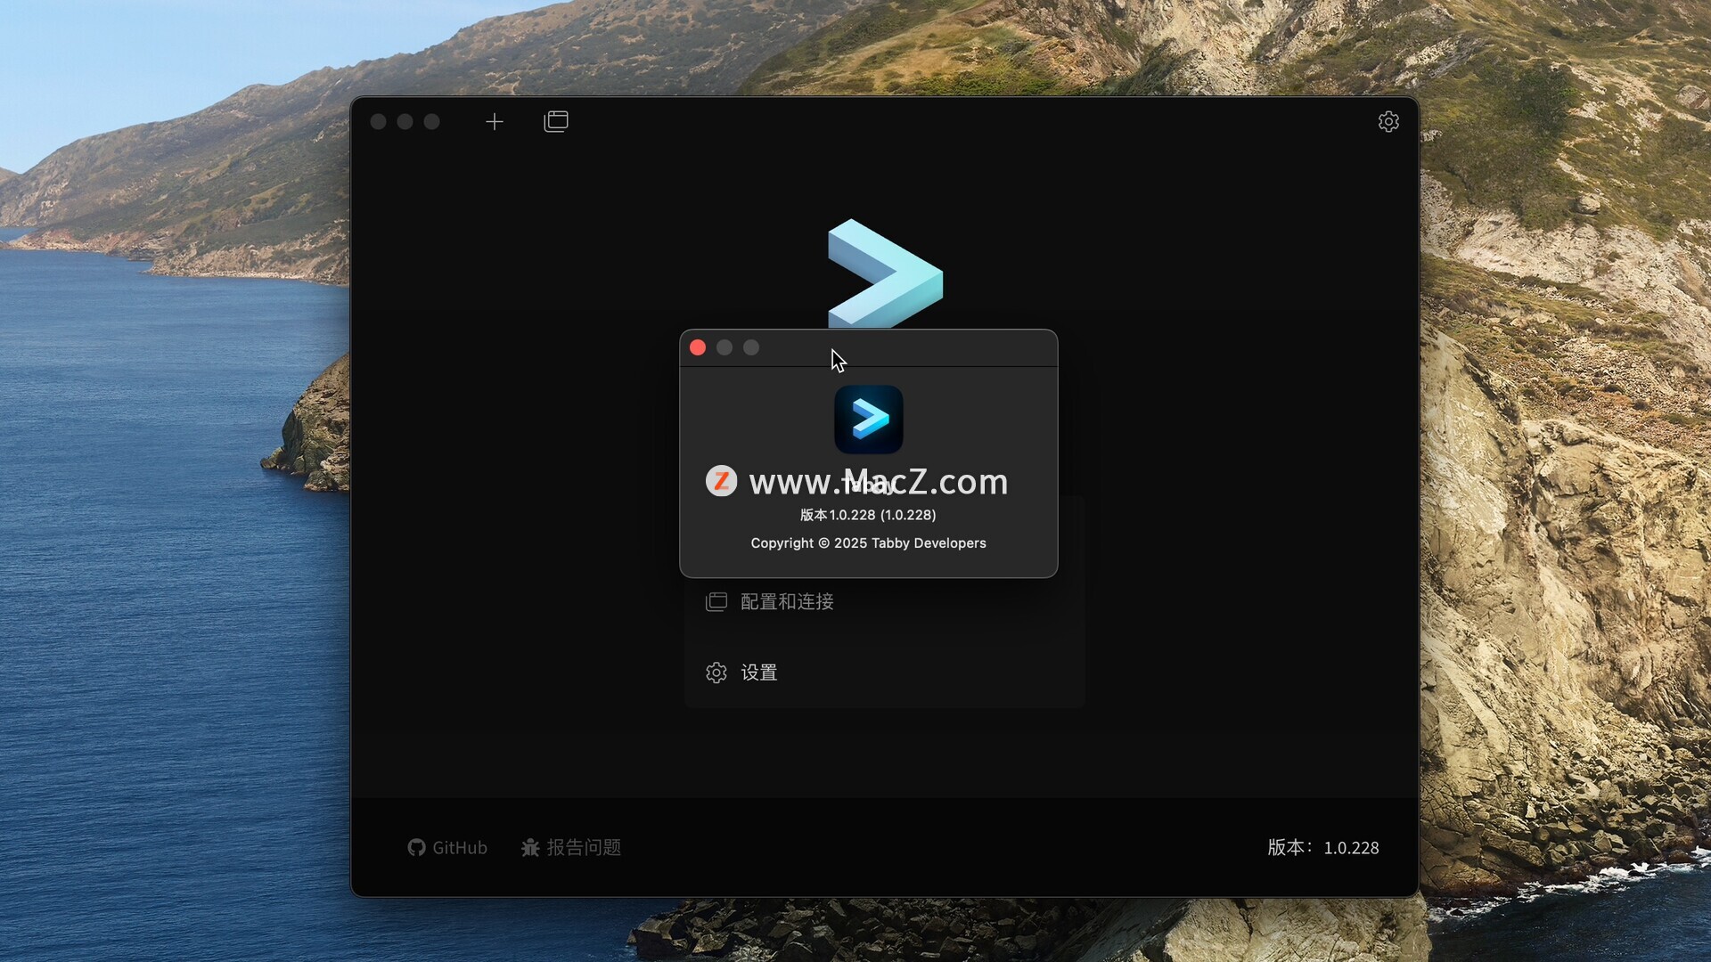Click the gear icon next to 设置

click(716, 673)
